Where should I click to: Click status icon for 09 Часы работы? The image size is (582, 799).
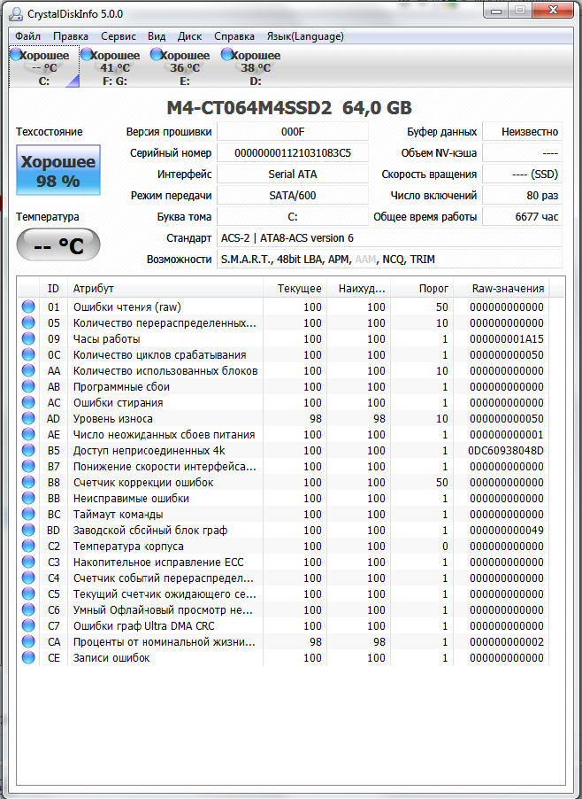pyautogui.click(x=28, y=339)
